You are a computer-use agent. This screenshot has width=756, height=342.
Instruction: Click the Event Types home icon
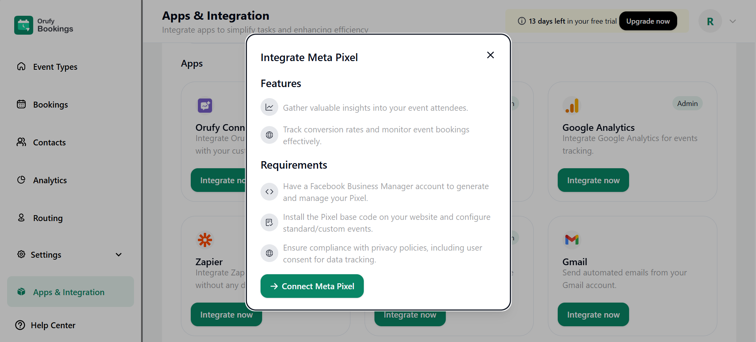pos(21,66)
